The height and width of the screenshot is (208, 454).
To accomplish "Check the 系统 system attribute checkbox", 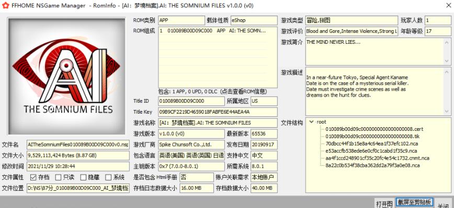I will pos(108,177).
